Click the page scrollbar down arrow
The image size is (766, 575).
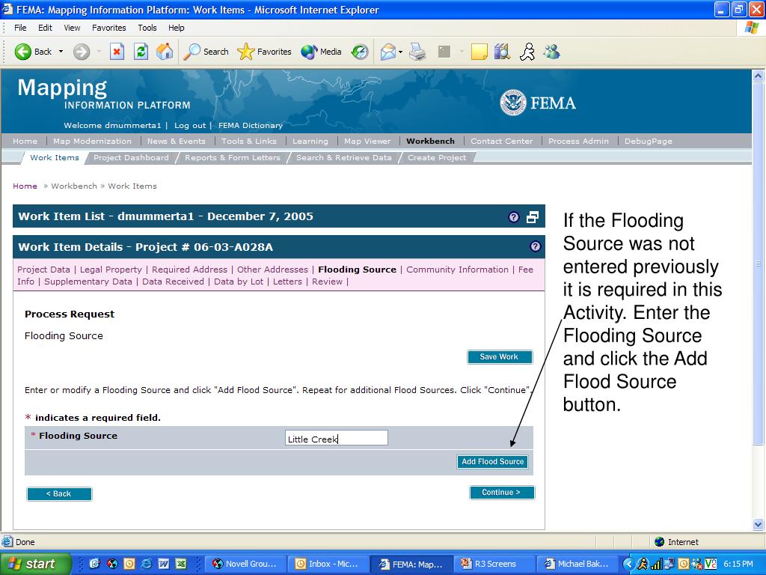pyautogui.click(x=758, y=524)
